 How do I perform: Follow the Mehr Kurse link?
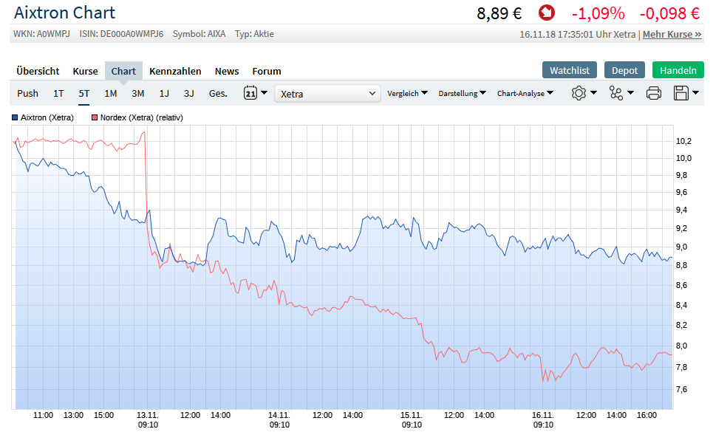click(672, 35)
